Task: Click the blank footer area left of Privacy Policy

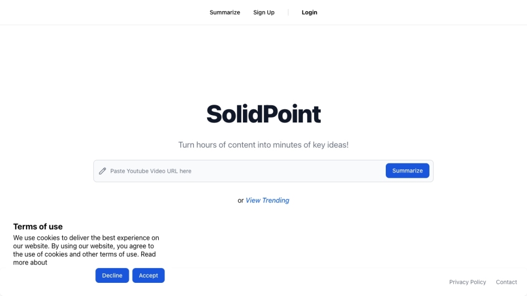Action: point(316,282)
